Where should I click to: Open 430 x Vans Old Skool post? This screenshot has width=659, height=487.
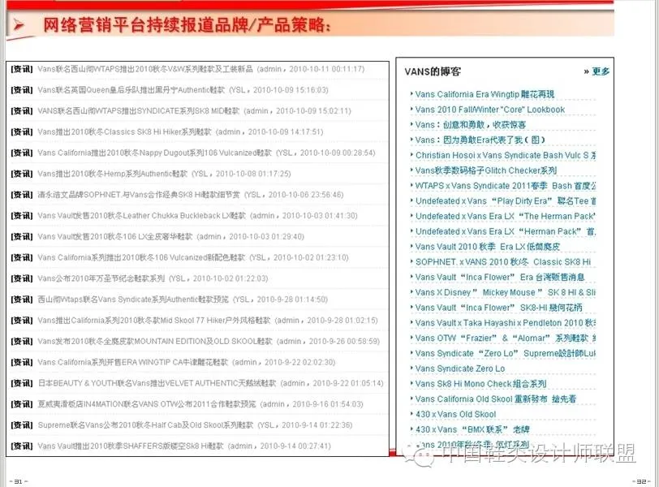click(455, 414)
